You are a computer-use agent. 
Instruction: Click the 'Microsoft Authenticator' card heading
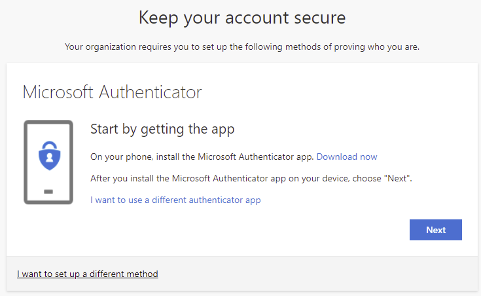(112, 92)
